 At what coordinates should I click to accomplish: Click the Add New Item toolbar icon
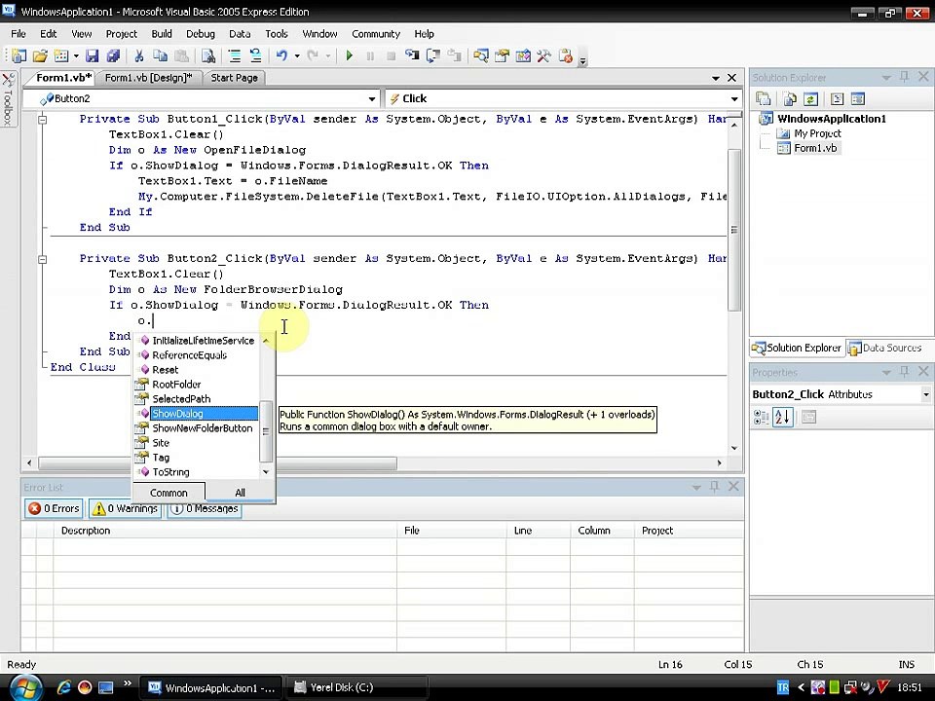coord(60,56)
